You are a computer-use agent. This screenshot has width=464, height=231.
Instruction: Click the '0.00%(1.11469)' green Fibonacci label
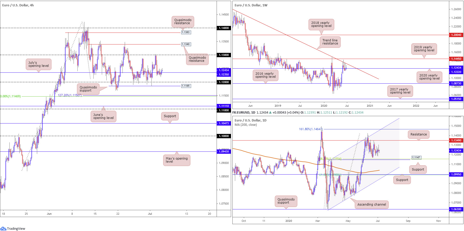tap(10, 96)
